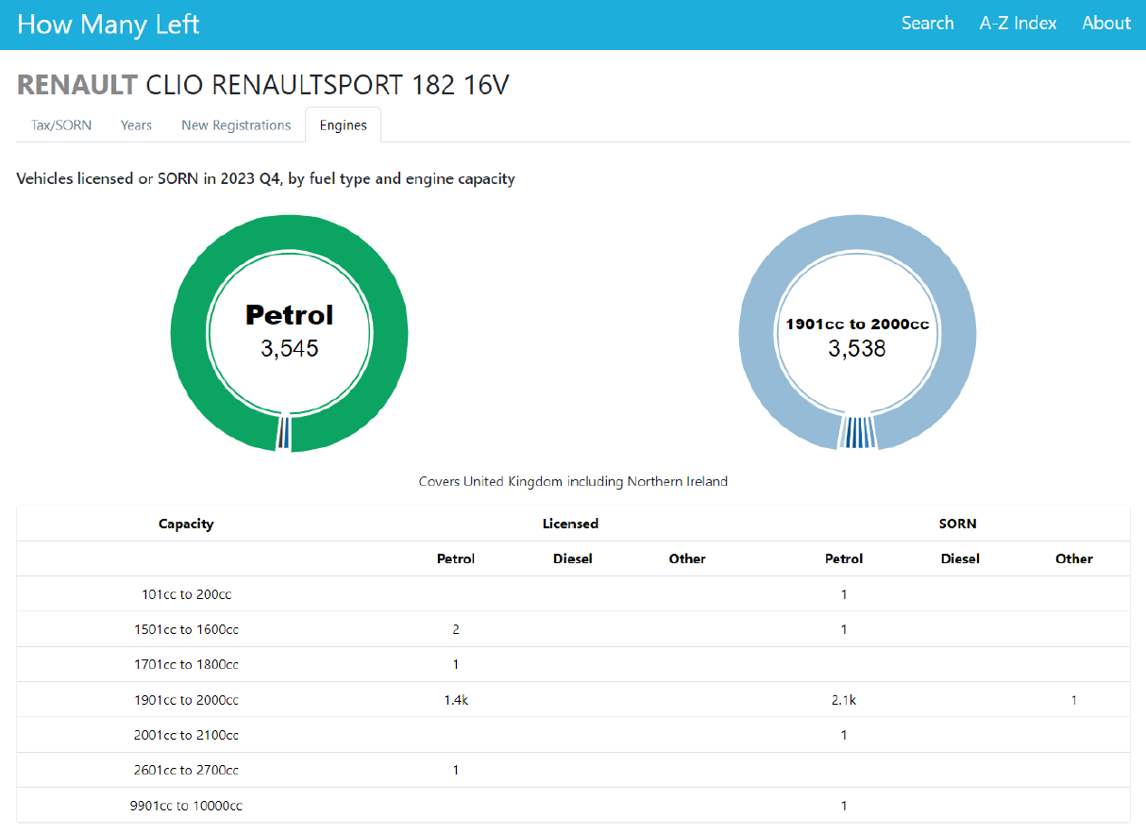Image resolution: width=1146 pixels, height=833 pixels.
Task: Click the Capacity column header
Action: 186,524
